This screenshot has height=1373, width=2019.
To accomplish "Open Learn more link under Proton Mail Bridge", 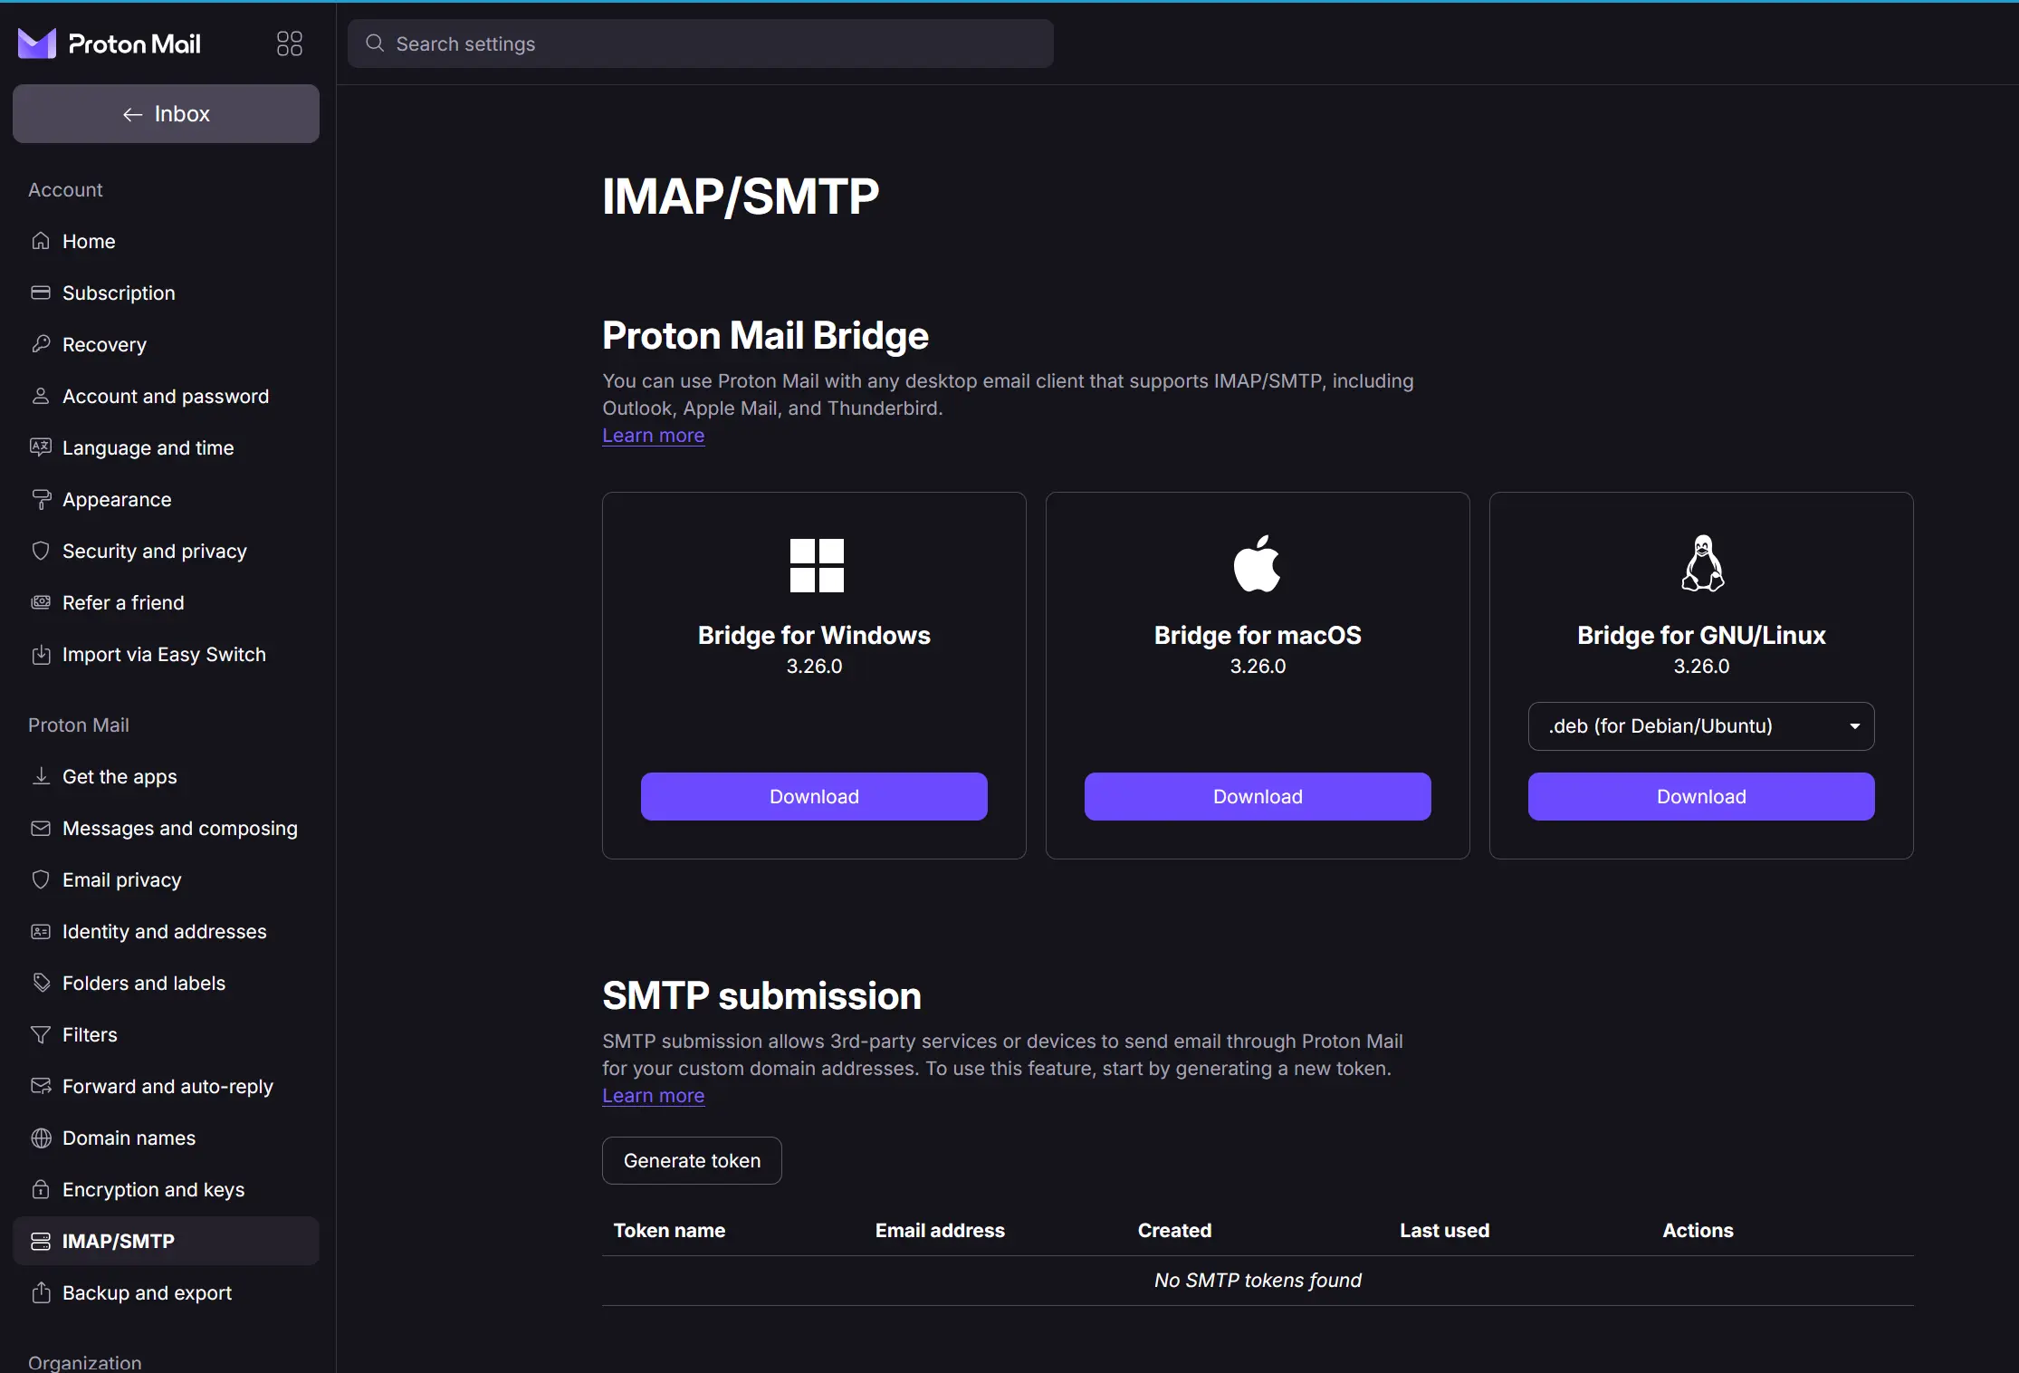I will 654,436.
